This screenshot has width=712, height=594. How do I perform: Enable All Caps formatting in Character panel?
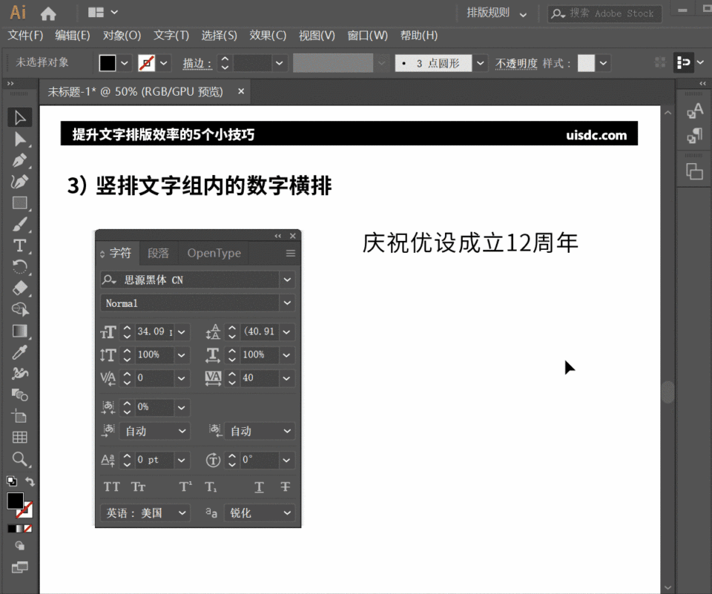click(111, 486)
